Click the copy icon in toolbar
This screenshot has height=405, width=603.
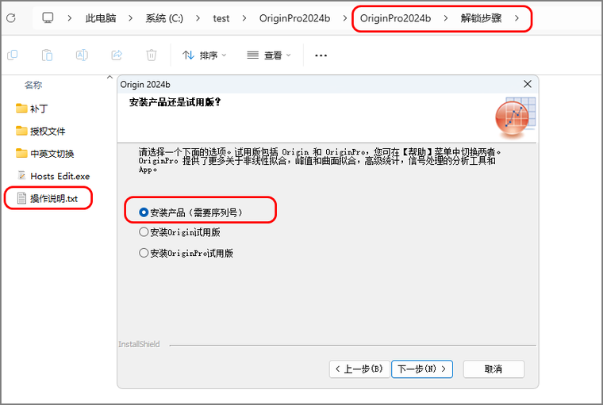pos(13,55)
